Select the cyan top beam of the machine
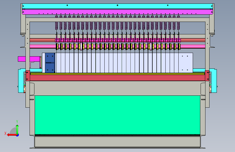 (x=117, y=6)
